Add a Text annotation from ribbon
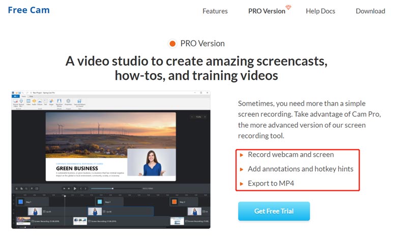Screen dimensions: 407x237 coord(45,102)
